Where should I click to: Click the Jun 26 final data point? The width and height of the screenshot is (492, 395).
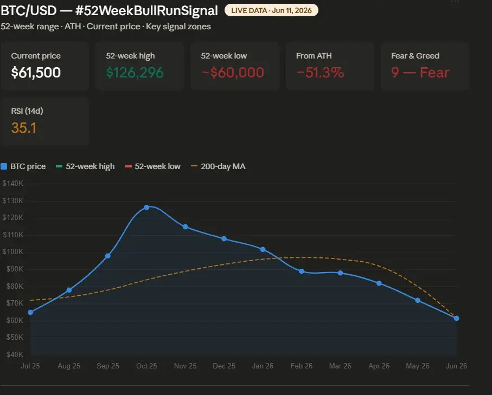[457, 318]
